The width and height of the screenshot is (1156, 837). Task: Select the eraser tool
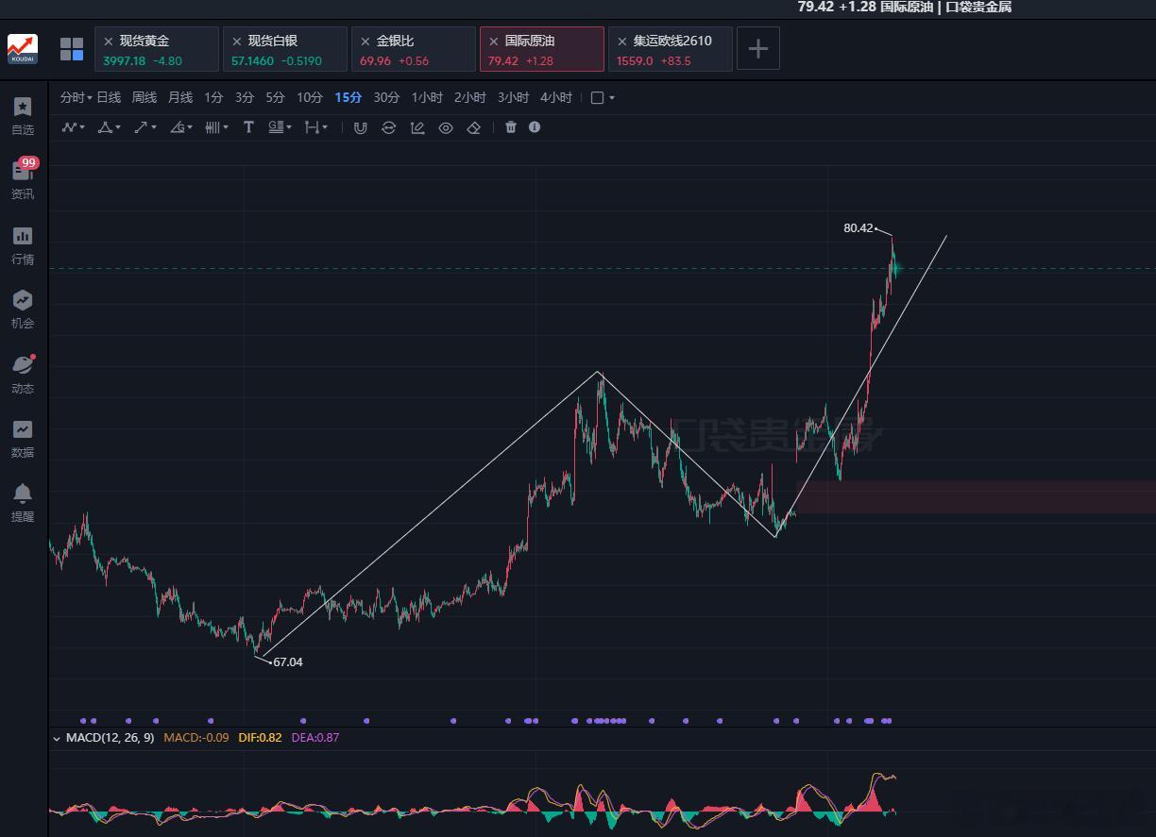[x=474, y=127]
